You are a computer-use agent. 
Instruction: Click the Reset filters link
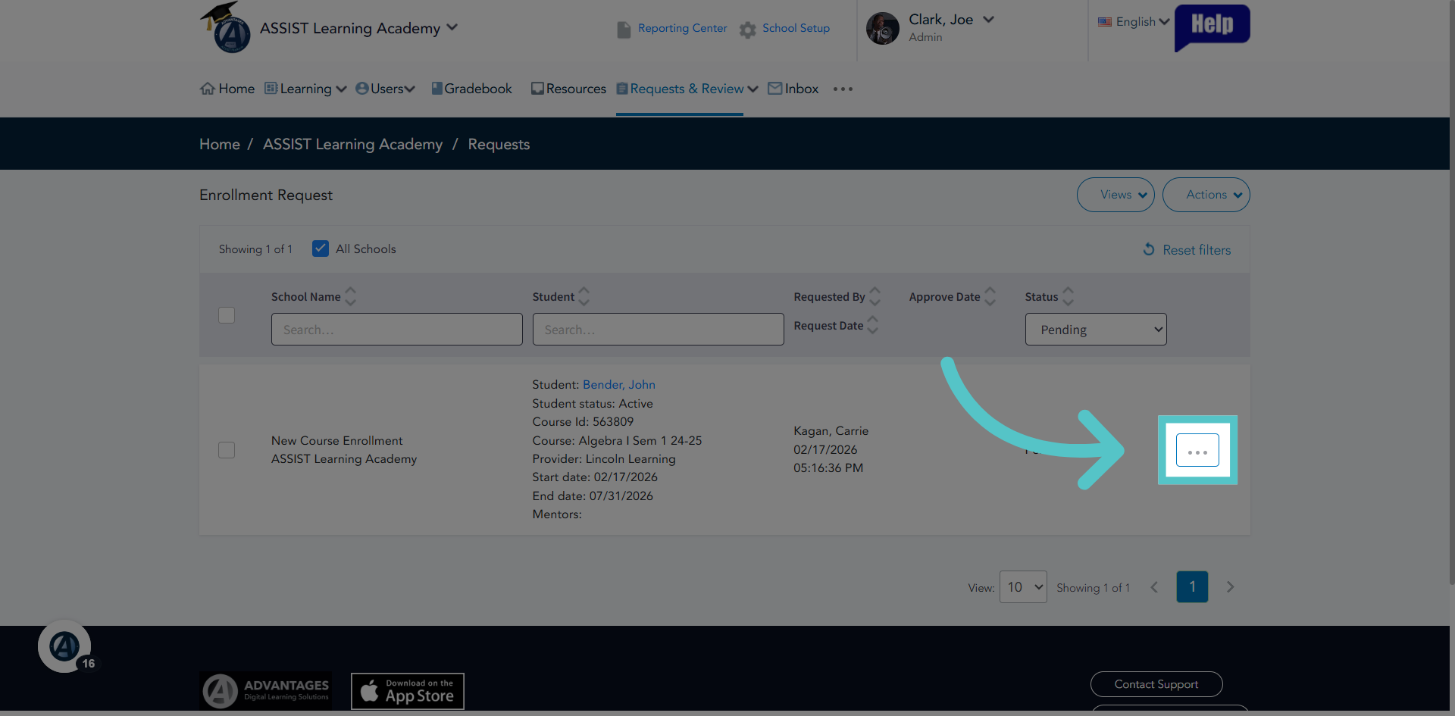1197,250
